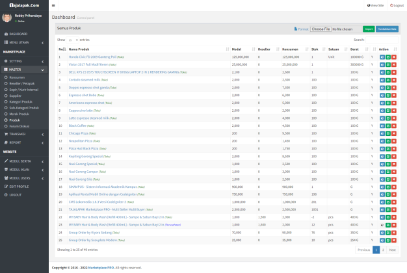Screen dimensions: 407x273
Task: Click the green edit icon for Chicago Pizza row
Action: tap(387, 133)
